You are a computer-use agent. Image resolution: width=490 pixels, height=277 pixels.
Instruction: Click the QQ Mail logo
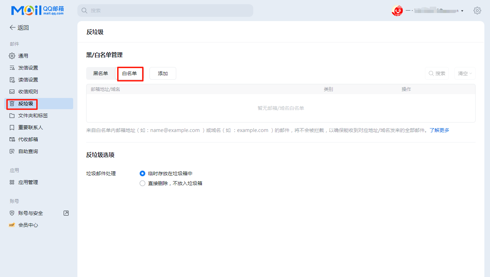[x=37, y=11]
